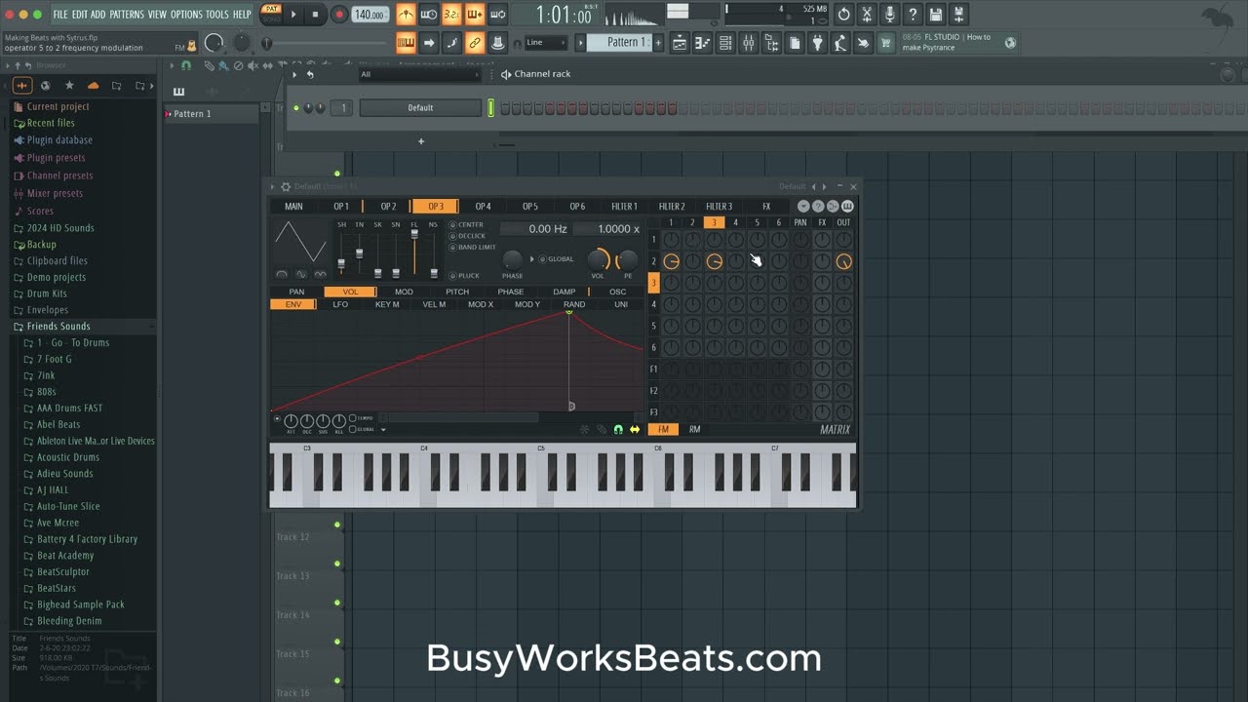Mute the Default channel green LED
Image resolution: width=1248 pixels, height=702 pixels.
296,108
